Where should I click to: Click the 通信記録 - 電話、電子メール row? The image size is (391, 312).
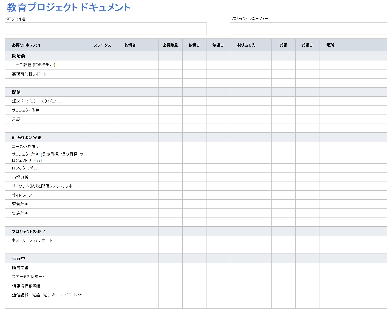click(196, 295)
